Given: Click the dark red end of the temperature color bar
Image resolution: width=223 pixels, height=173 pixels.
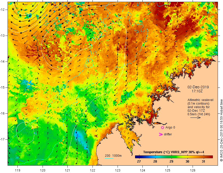Looking at the screenshot, I should click(212, 157).
